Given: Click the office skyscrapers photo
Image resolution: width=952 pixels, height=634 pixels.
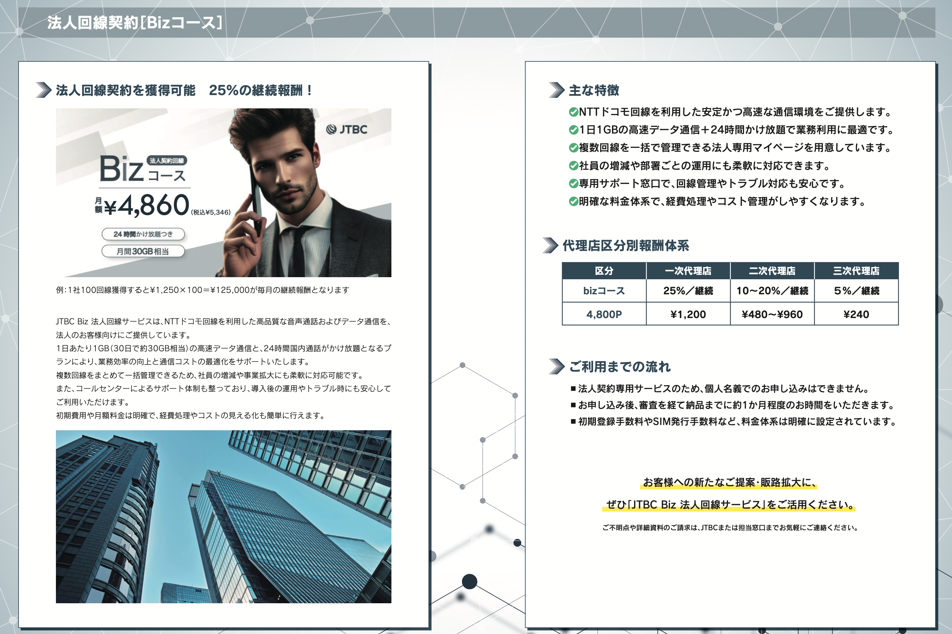Looking at the screenshot, I should point(224,516).
